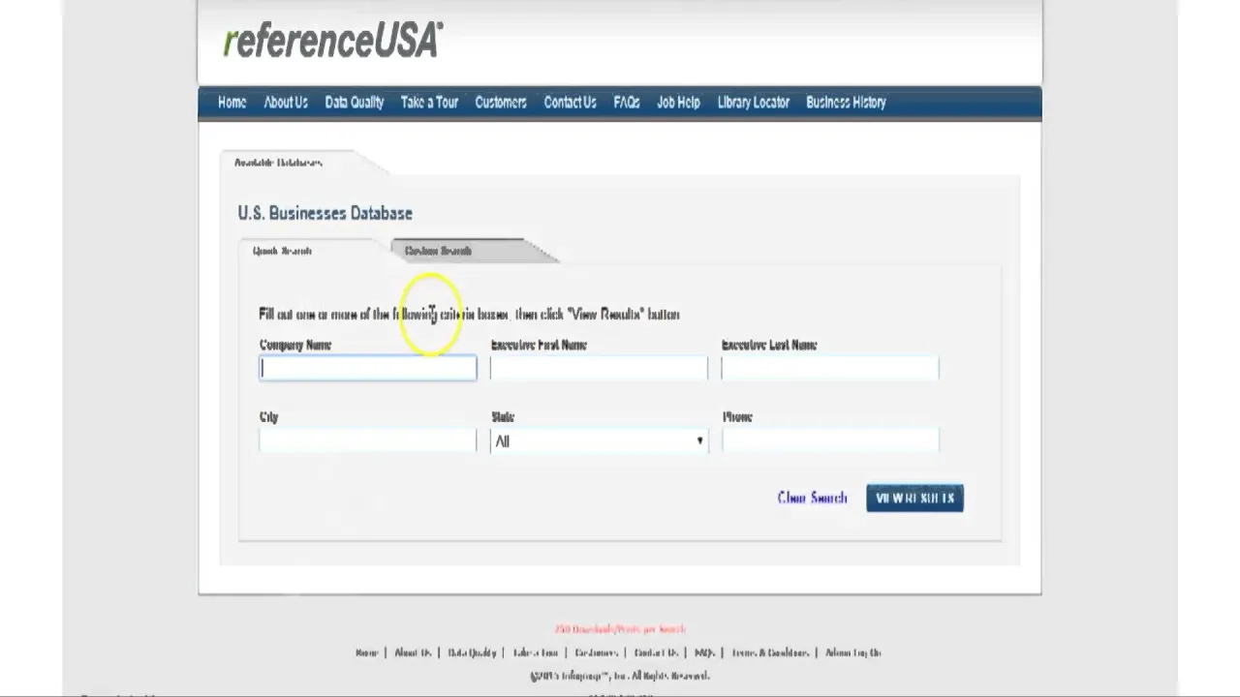
Task: Click the footer Take a Tour link
Action: click(x=536, y=652)
